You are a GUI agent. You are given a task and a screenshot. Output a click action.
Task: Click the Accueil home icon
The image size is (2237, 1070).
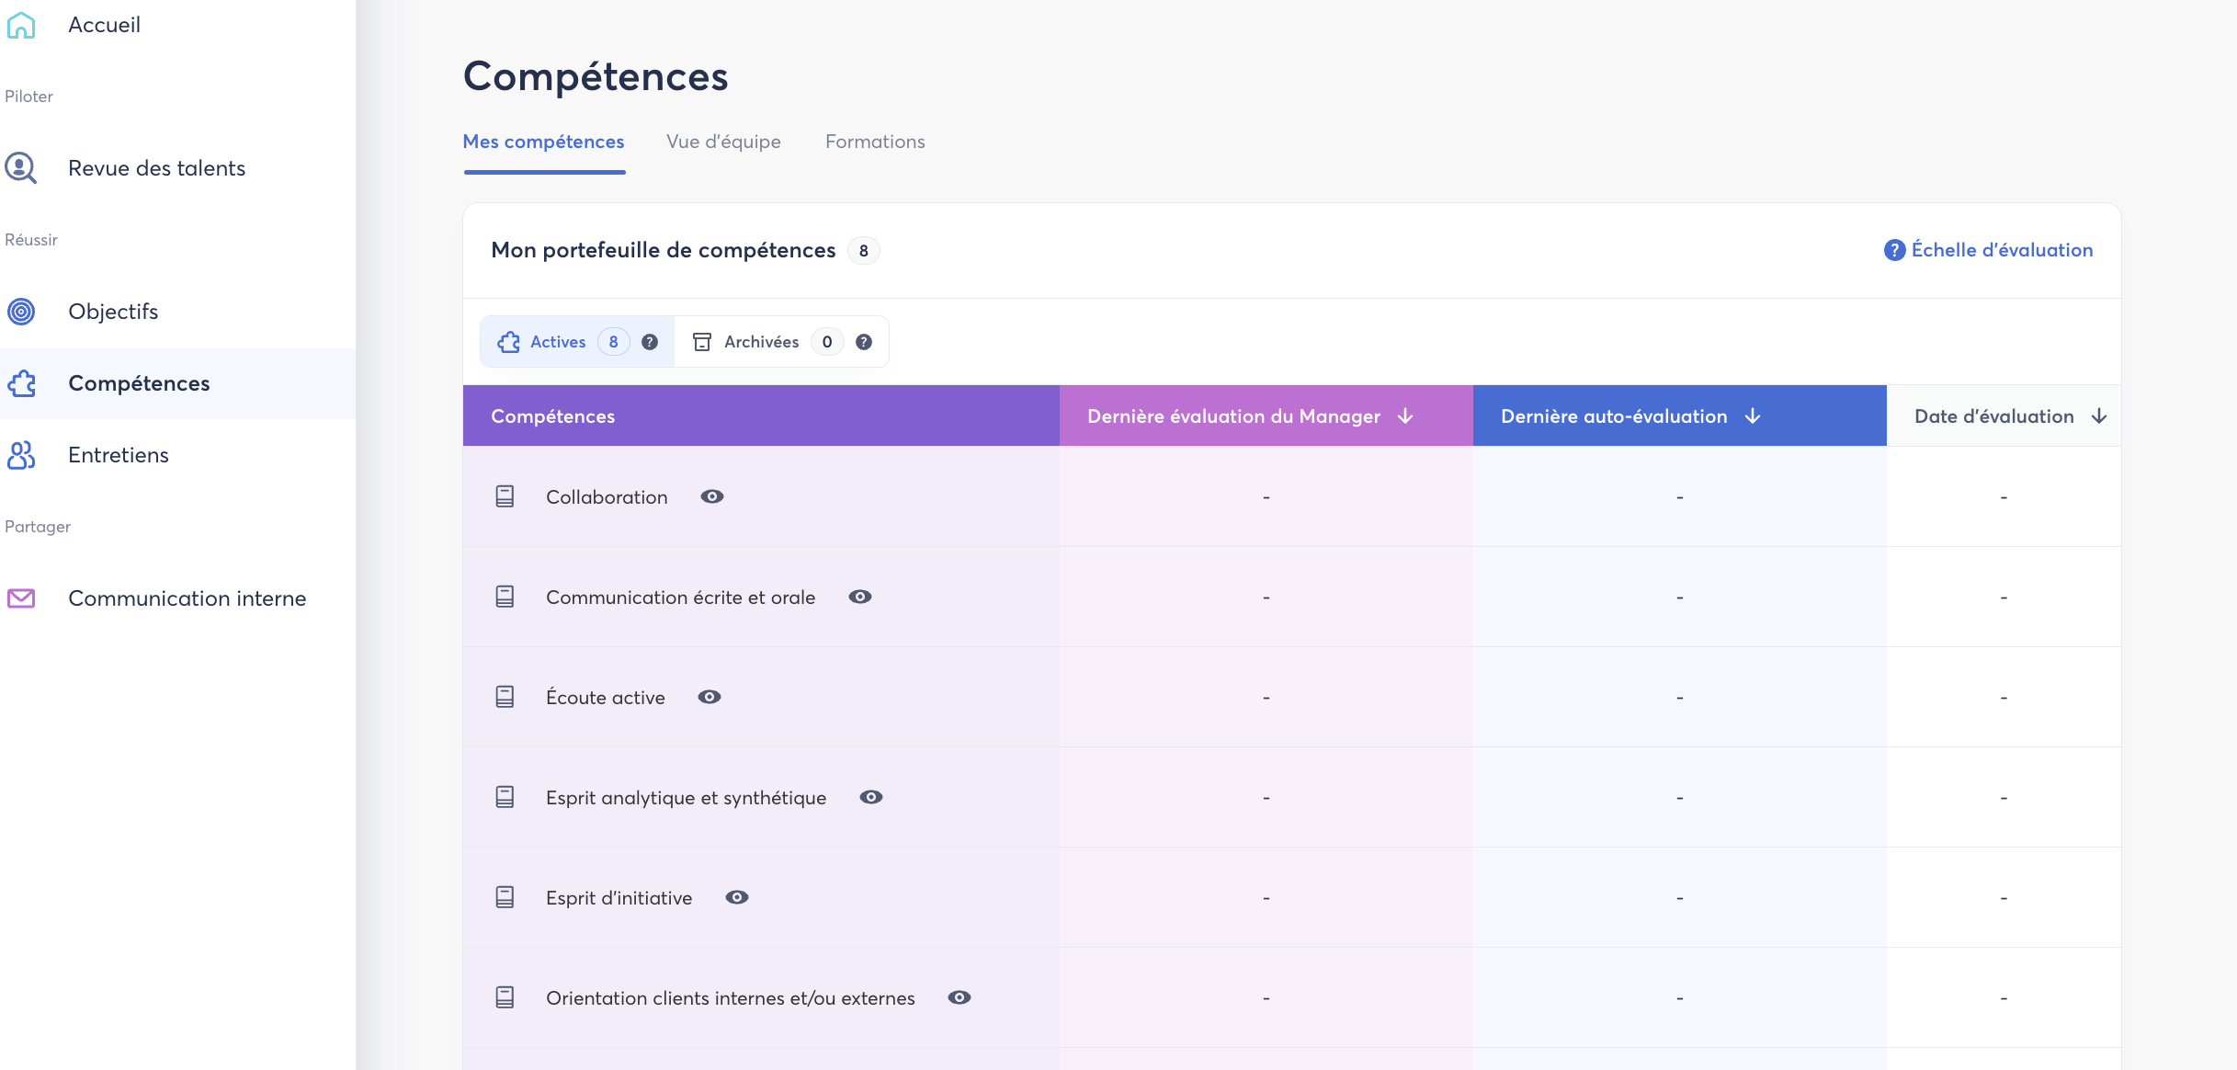click(21, 25)
